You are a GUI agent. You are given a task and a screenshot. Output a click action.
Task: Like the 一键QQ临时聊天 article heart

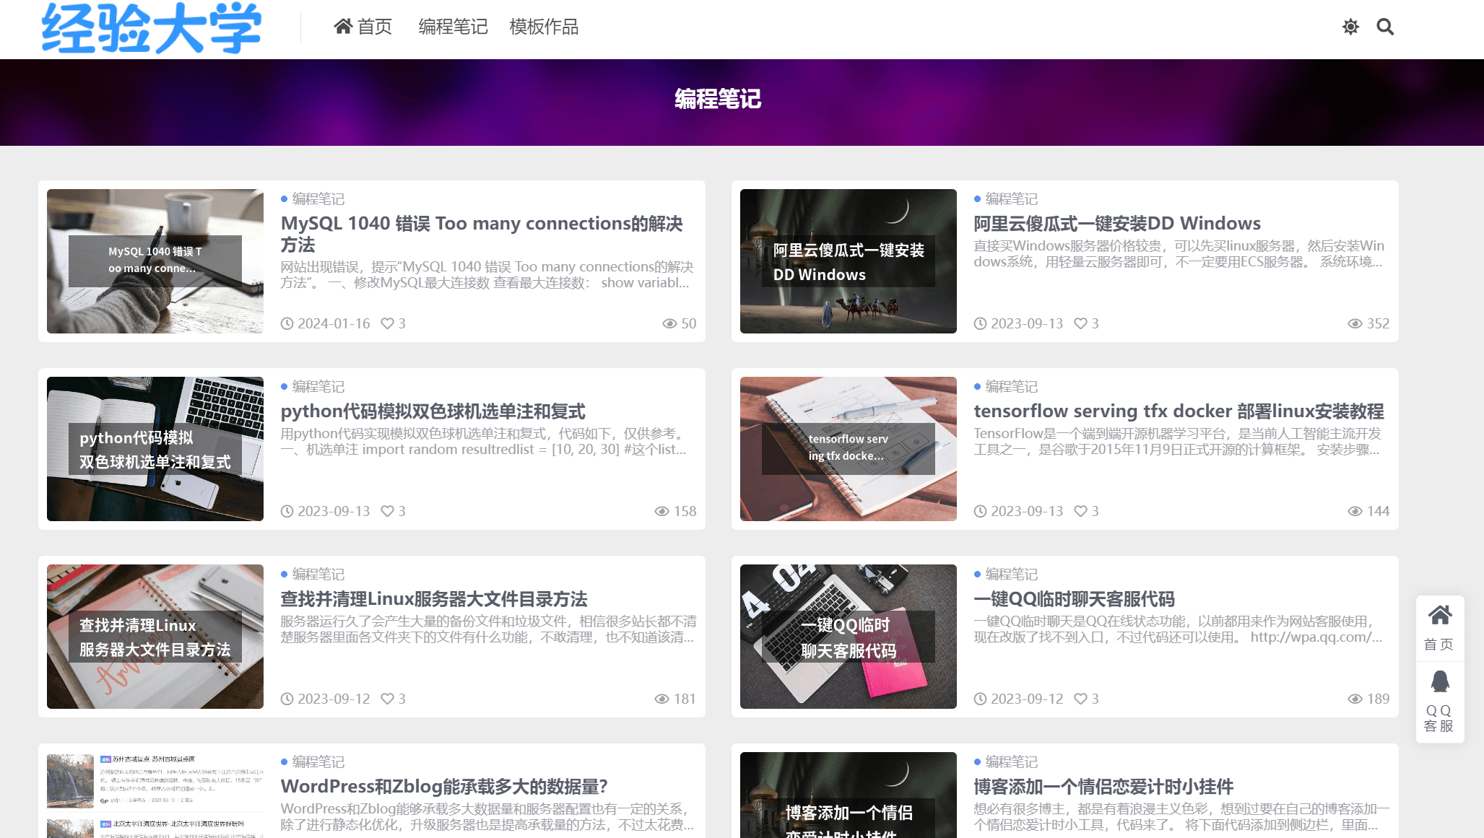point(1080,699)
